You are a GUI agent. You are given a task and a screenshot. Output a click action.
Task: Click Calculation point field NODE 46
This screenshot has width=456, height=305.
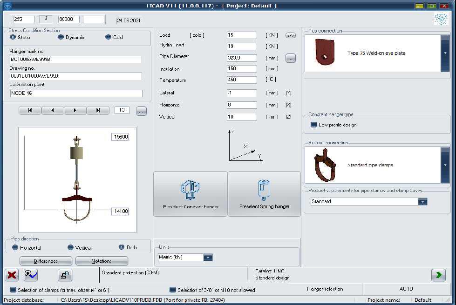point(76,93)
